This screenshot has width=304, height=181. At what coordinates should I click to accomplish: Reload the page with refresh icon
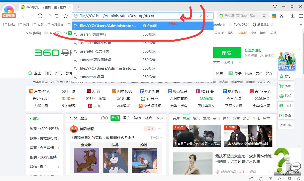pos(40,16)
